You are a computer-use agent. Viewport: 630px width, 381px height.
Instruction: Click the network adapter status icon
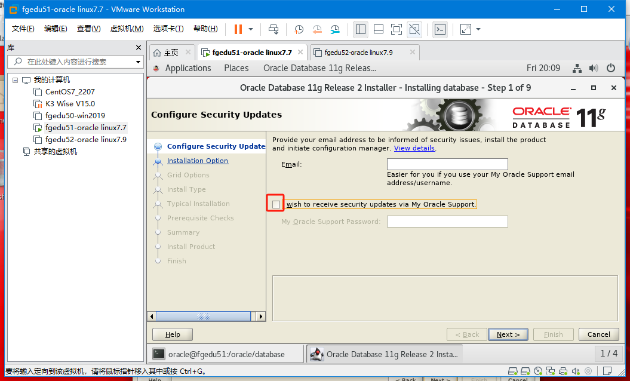tap(551, 371)
